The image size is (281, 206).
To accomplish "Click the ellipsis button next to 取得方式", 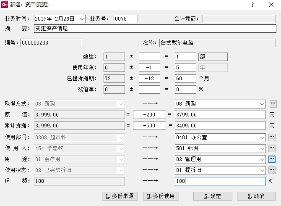I will point(273,104).
